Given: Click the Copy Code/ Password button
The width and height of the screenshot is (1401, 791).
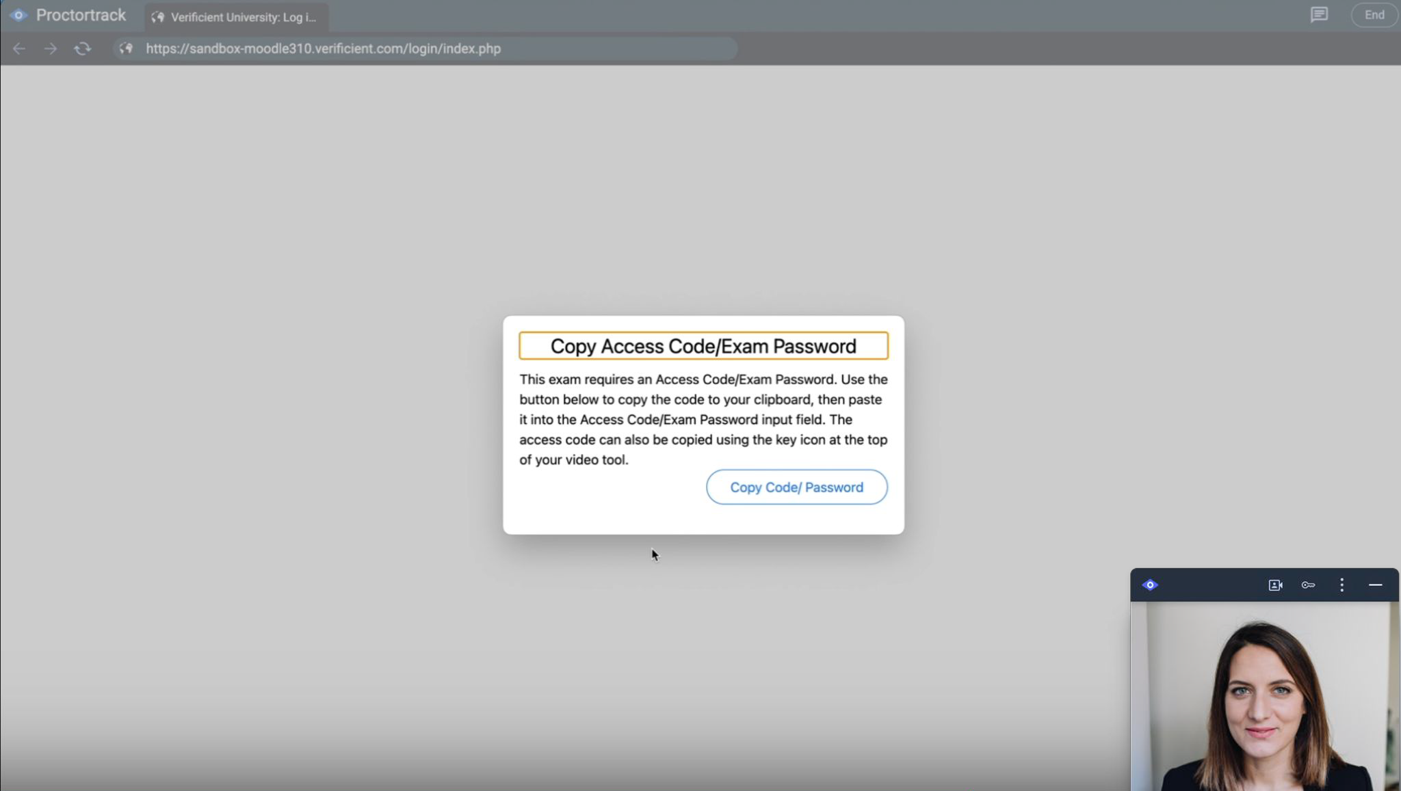Looking at the screenshot, I should click(796, 487).
